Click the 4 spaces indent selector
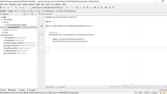Image resolution: width=167 pixels, height=94 pixels. 155,93
